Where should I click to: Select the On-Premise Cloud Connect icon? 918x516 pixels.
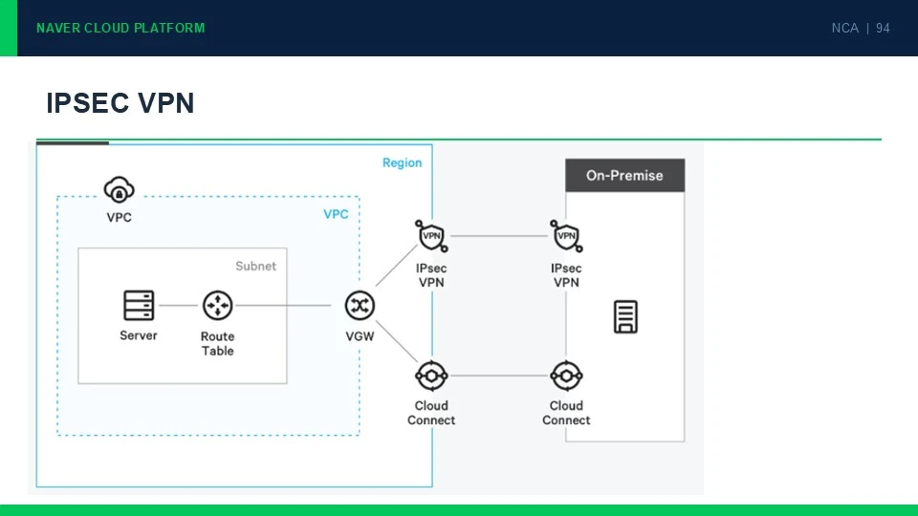(x=566, y=376)
